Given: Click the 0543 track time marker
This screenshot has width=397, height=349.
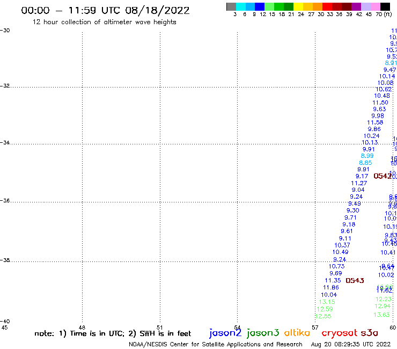Looking at the screenshot, I should pyautogui.click(x=355, y=280).
